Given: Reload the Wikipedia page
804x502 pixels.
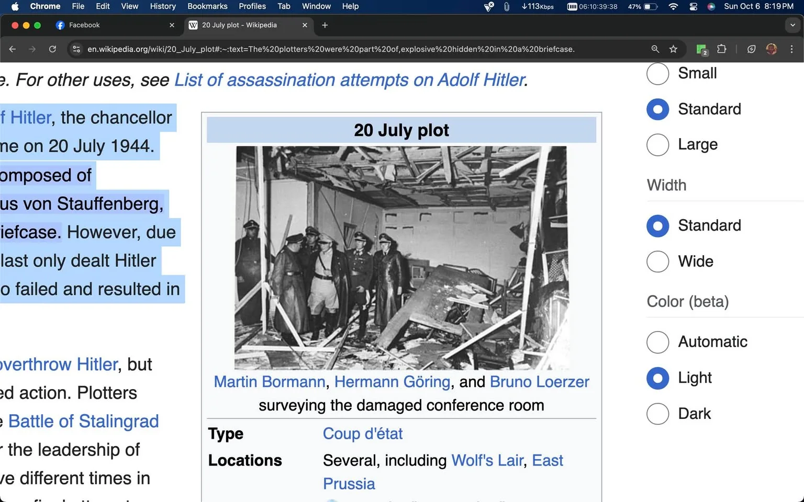Looking at the screenshot, I should pos(52,49).
